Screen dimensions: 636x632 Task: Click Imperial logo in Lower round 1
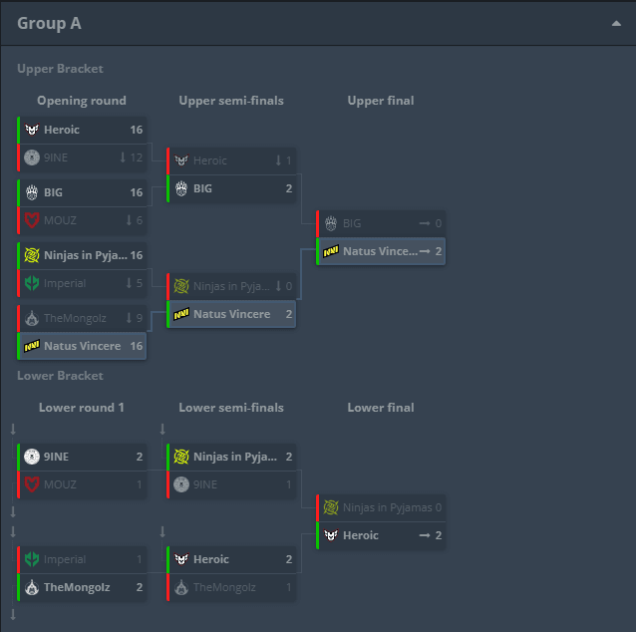(x=32, y=559)
